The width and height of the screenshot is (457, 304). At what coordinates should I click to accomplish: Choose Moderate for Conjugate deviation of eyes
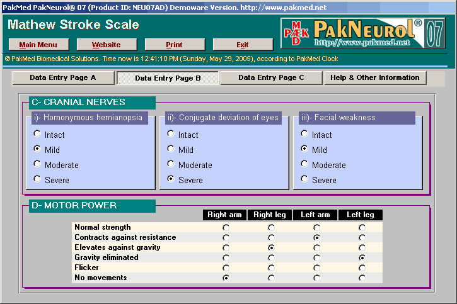[x=171, y=164]
